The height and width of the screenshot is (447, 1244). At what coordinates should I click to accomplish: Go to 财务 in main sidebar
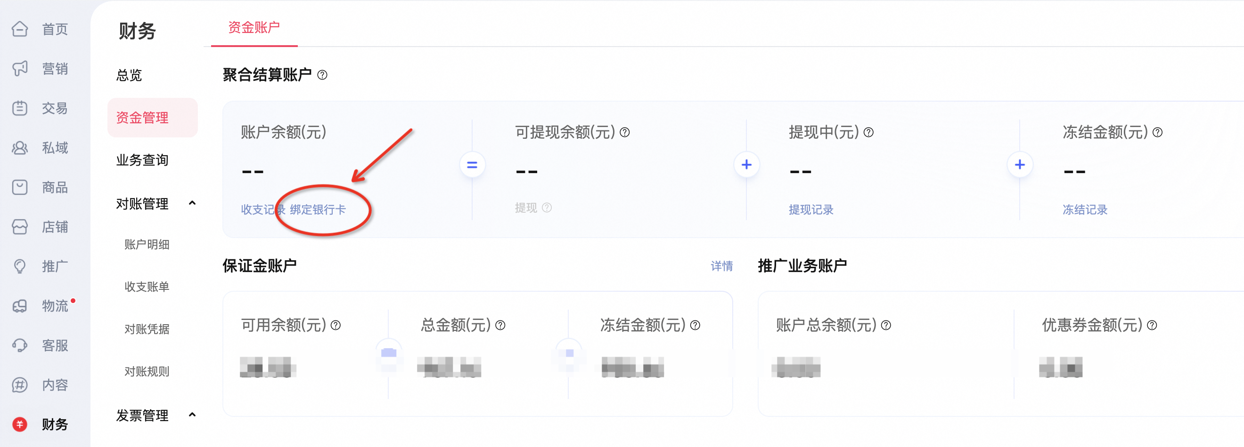click(x=55, y=425)
